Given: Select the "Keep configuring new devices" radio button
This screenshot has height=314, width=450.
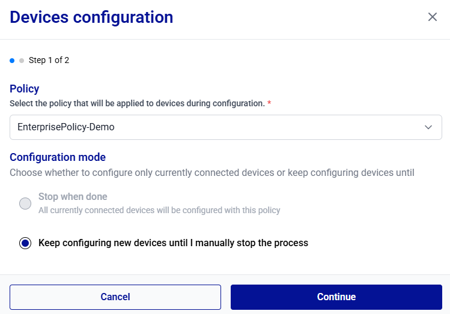Looking at the screenshot, I should (25, 243).
